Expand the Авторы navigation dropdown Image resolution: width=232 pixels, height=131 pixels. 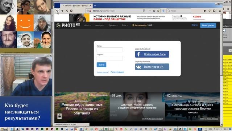click(100, 25)
